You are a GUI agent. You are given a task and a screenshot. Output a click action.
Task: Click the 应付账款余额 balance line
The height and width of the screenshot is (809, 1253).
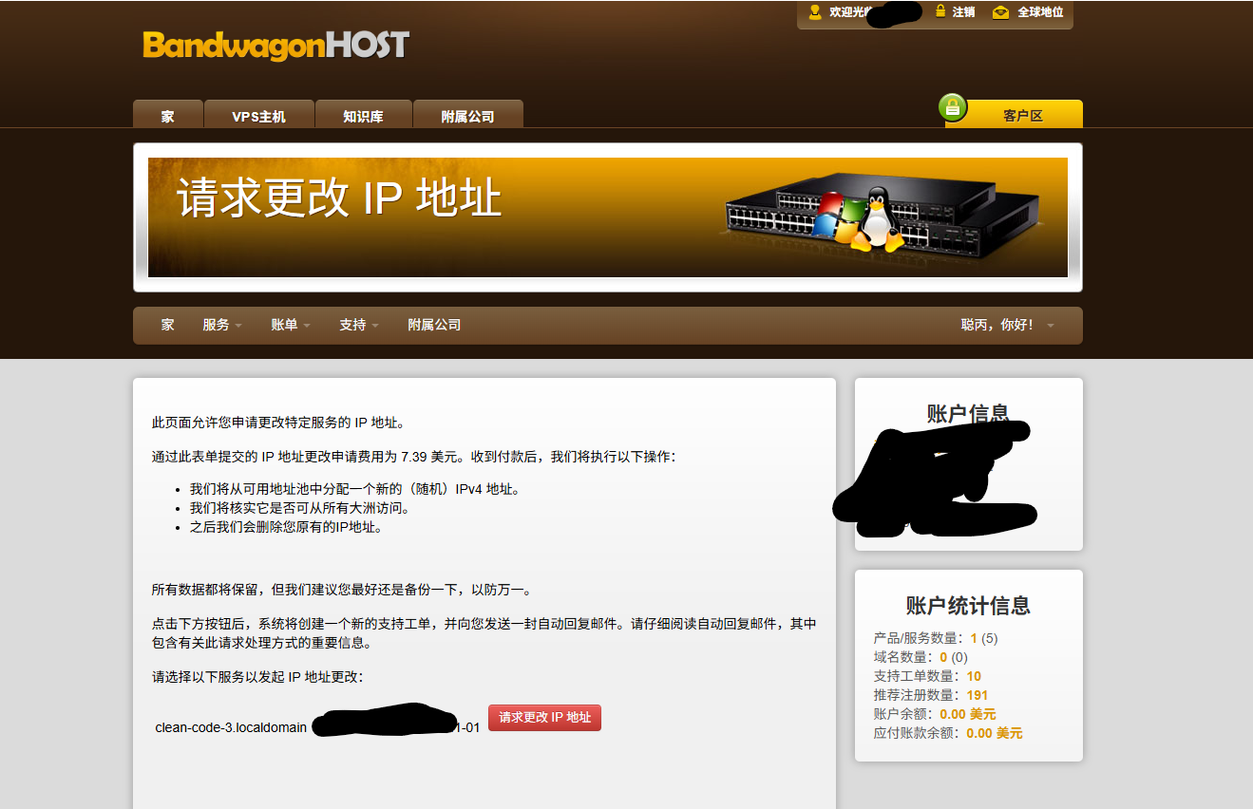pyautogui.click(x=948, y=733)
